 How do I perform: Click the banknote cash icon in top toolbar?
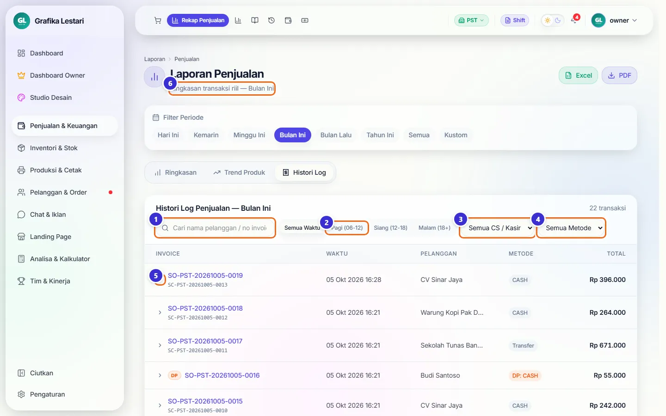(305, 20)
